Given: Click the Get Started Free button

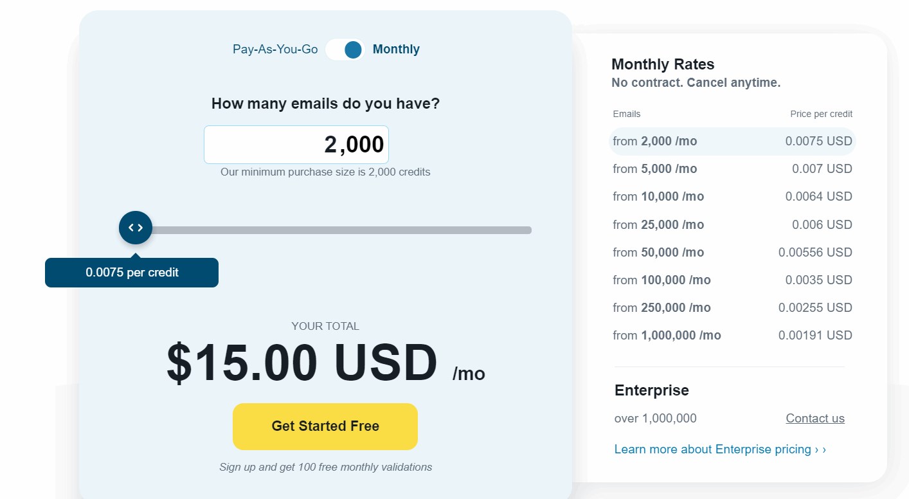Looking at the screenshot, I should 325,426.
